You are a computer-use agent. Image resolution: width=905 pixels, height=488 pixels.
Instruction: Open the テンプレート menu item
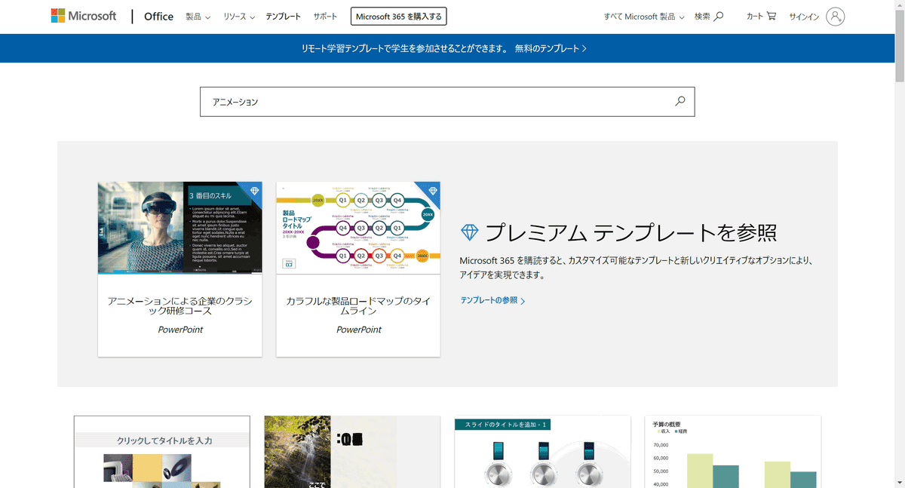pyautogui.click(x=283, y=17)
